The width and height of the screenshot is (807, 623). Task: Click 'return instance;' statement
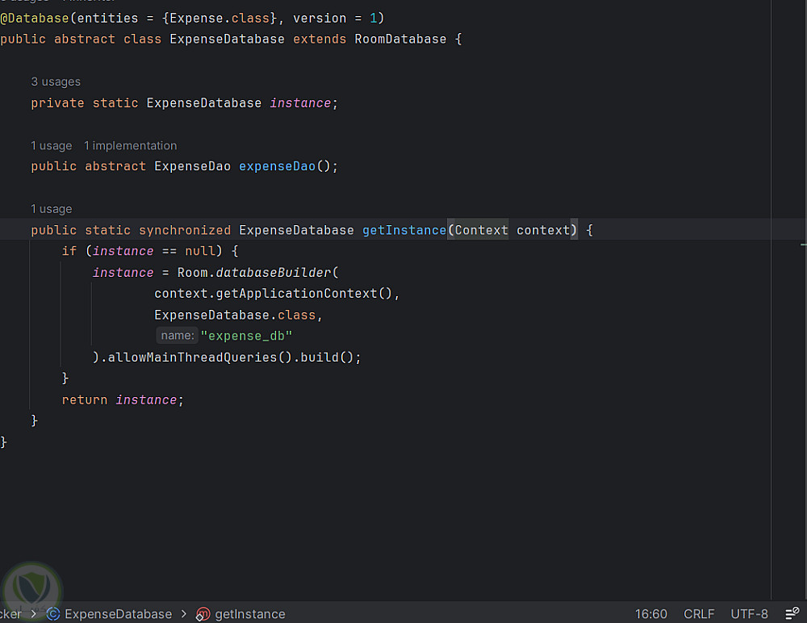click(x=123, y=400)
